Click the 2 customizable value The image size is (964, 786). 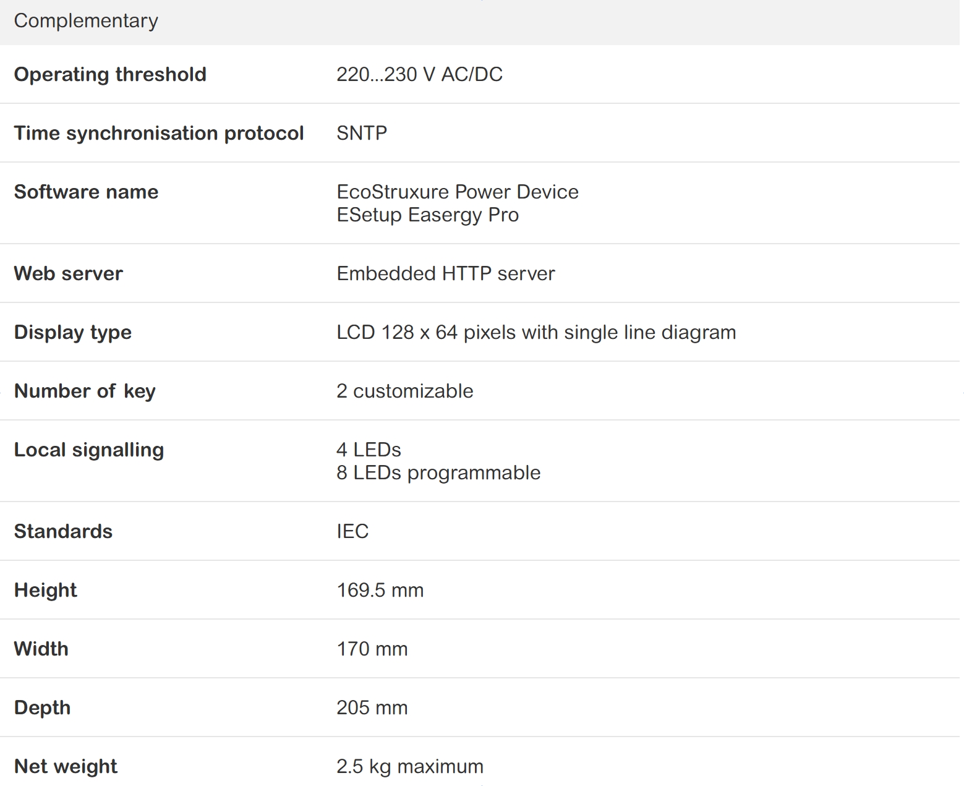[404, 391]
